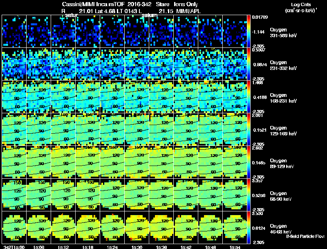Click the top row color scale bar
The image size is (327, 249).
(249, 31)
